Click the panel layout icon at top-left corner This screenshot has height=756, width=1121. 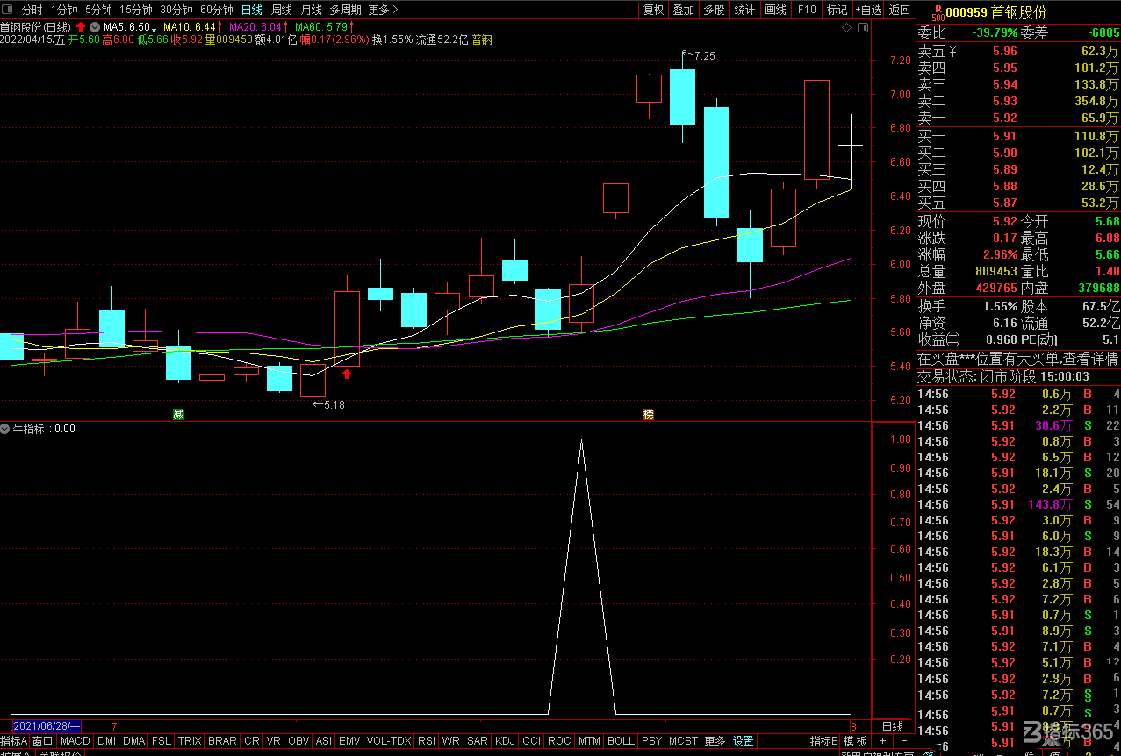(9, 10)
